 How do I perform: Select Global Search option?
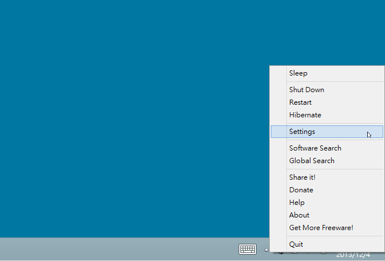[327, 161]
